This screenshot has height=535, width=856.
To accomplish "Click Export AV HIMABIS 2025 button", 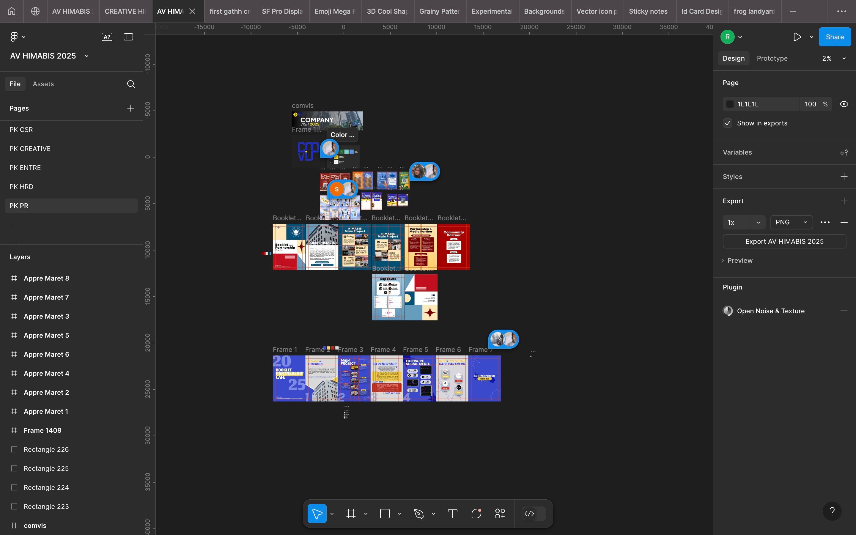I will 784,241.
